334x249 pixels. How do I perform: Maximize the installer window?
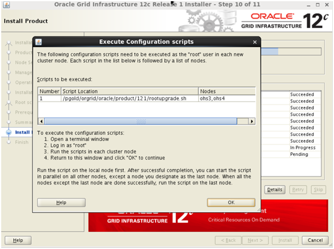[x=318, y=5]
